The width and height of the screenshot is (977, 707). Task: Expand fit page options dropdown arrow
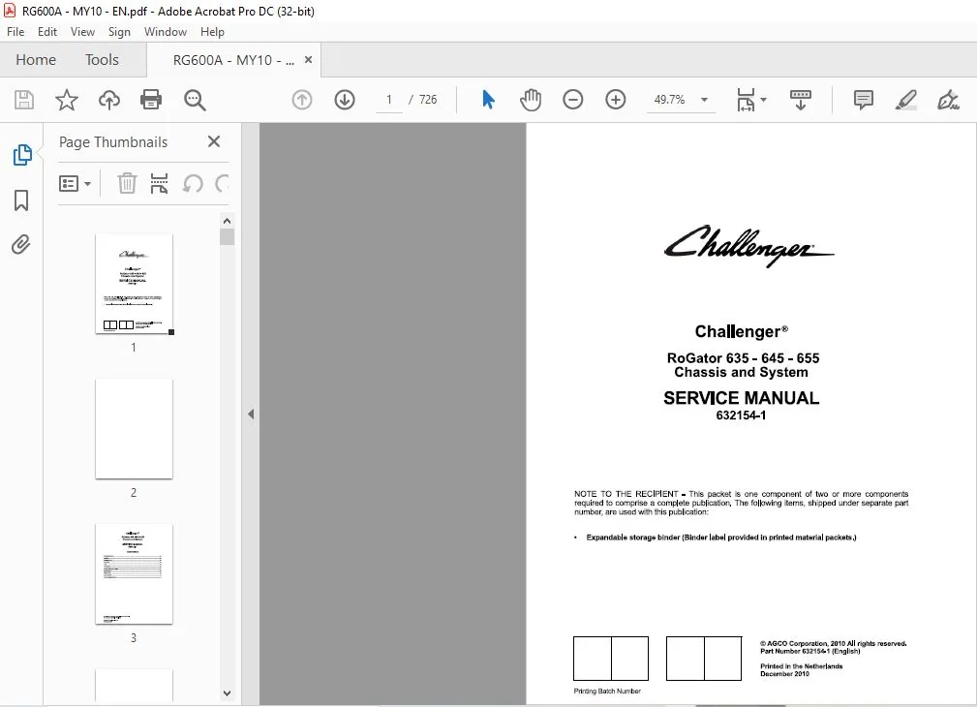coord(764,100)
